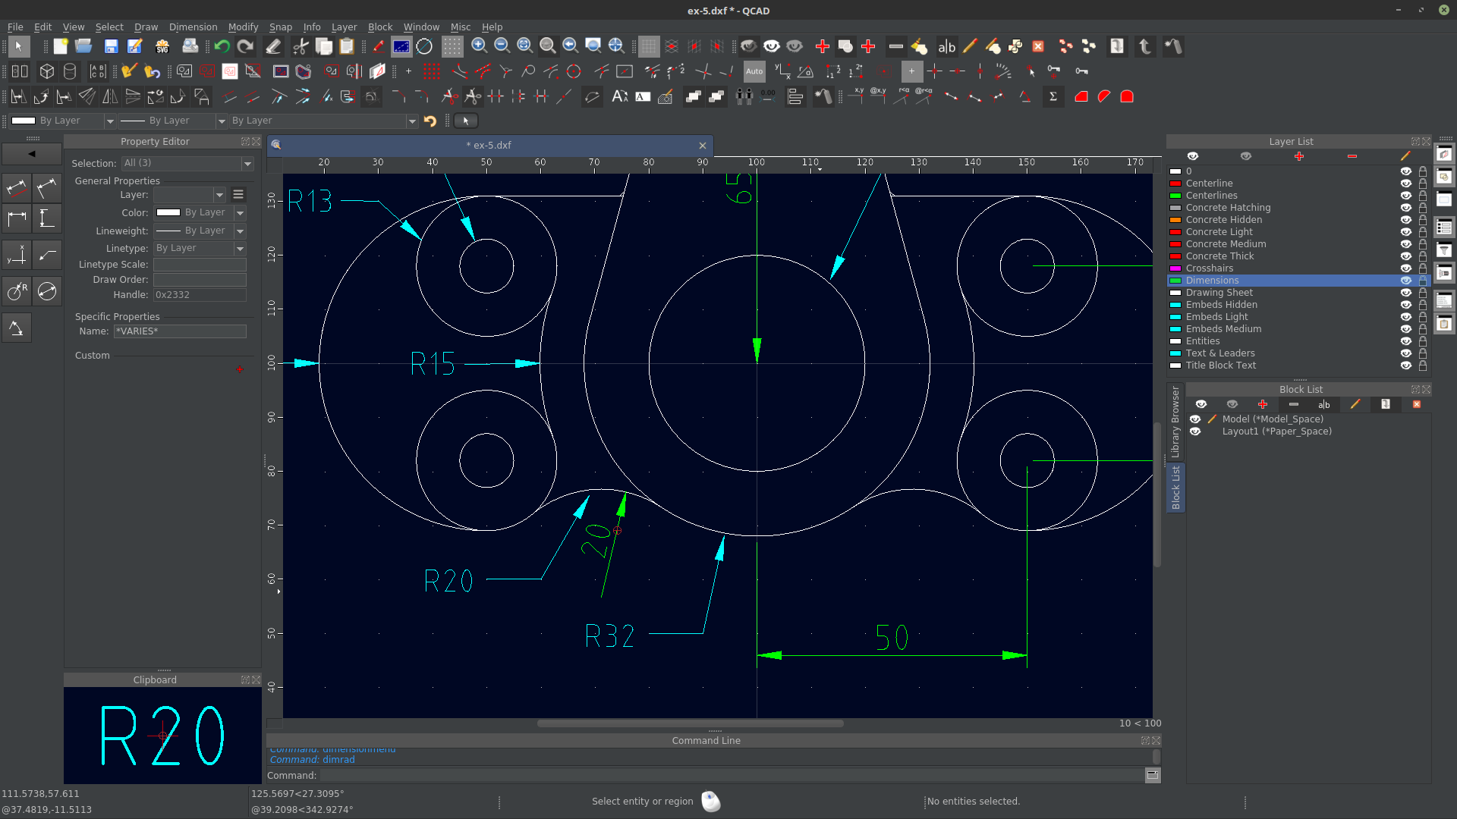Click the text tool icon
This screenshot has height=819, width=1457.
[620, 96]
